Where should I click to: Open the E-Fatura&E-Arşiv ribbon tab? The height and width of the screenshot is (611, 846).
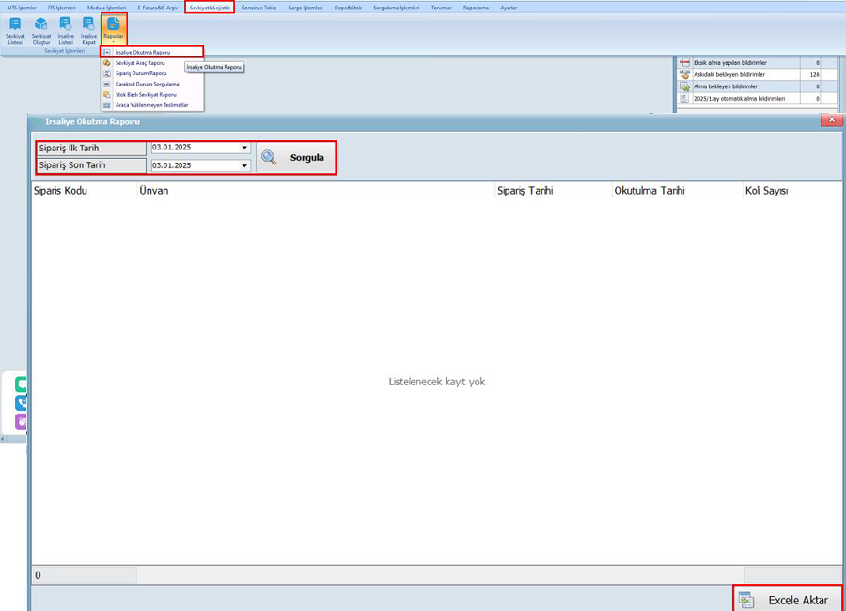[x=157, y=7]
